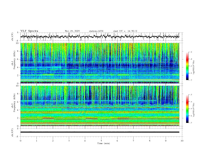Image resolution: width=205 pixels, height=158 pixels.
Task: Click the ch.1 spectrogram panel
Action: (x=100, y=63)
